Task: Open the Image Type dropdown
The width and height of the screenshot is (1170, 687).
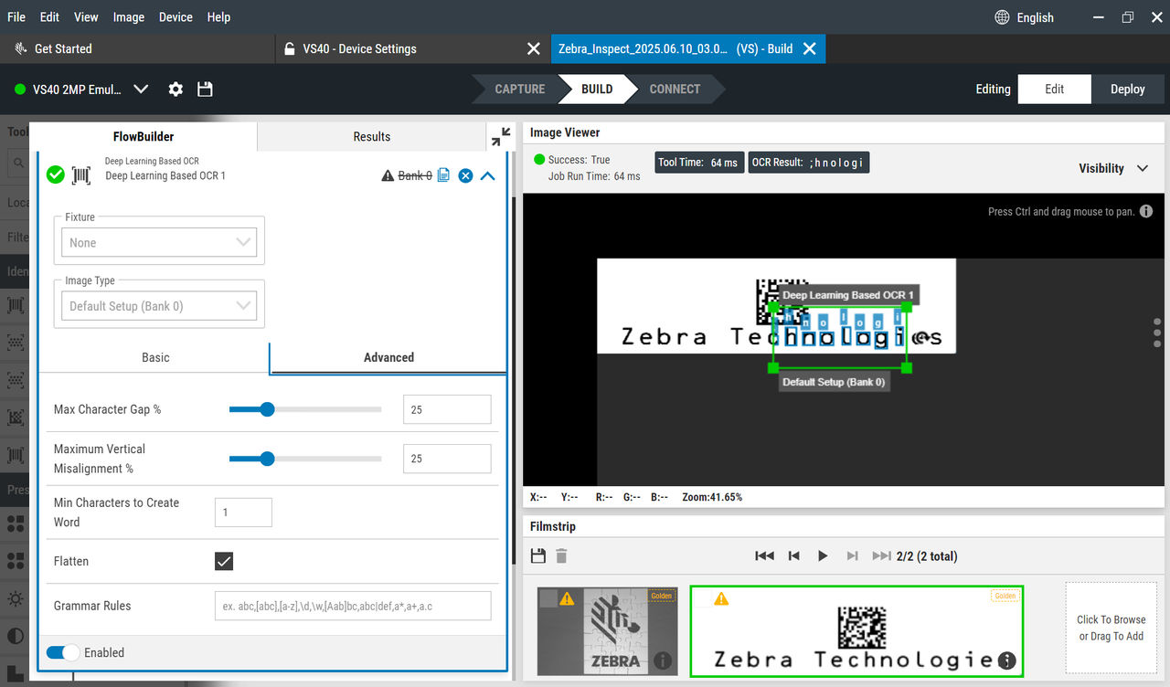Action: click(x=159, y=306)
